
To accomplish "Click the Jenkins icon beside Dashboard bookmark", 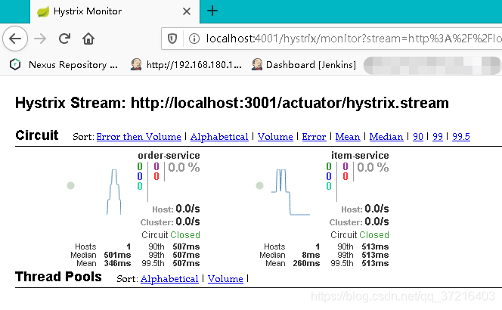I will (257, 64).
